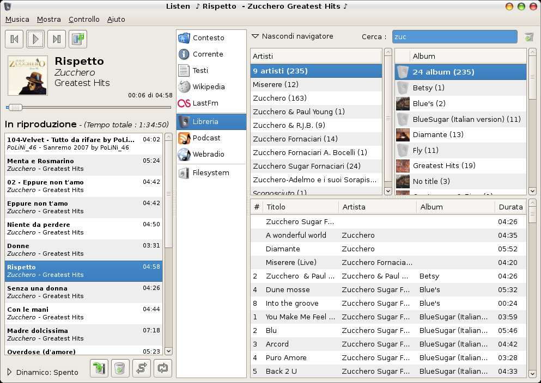Show song lyrics via Testi
Screen dimensions: 541x383
(x=211, y=70)
